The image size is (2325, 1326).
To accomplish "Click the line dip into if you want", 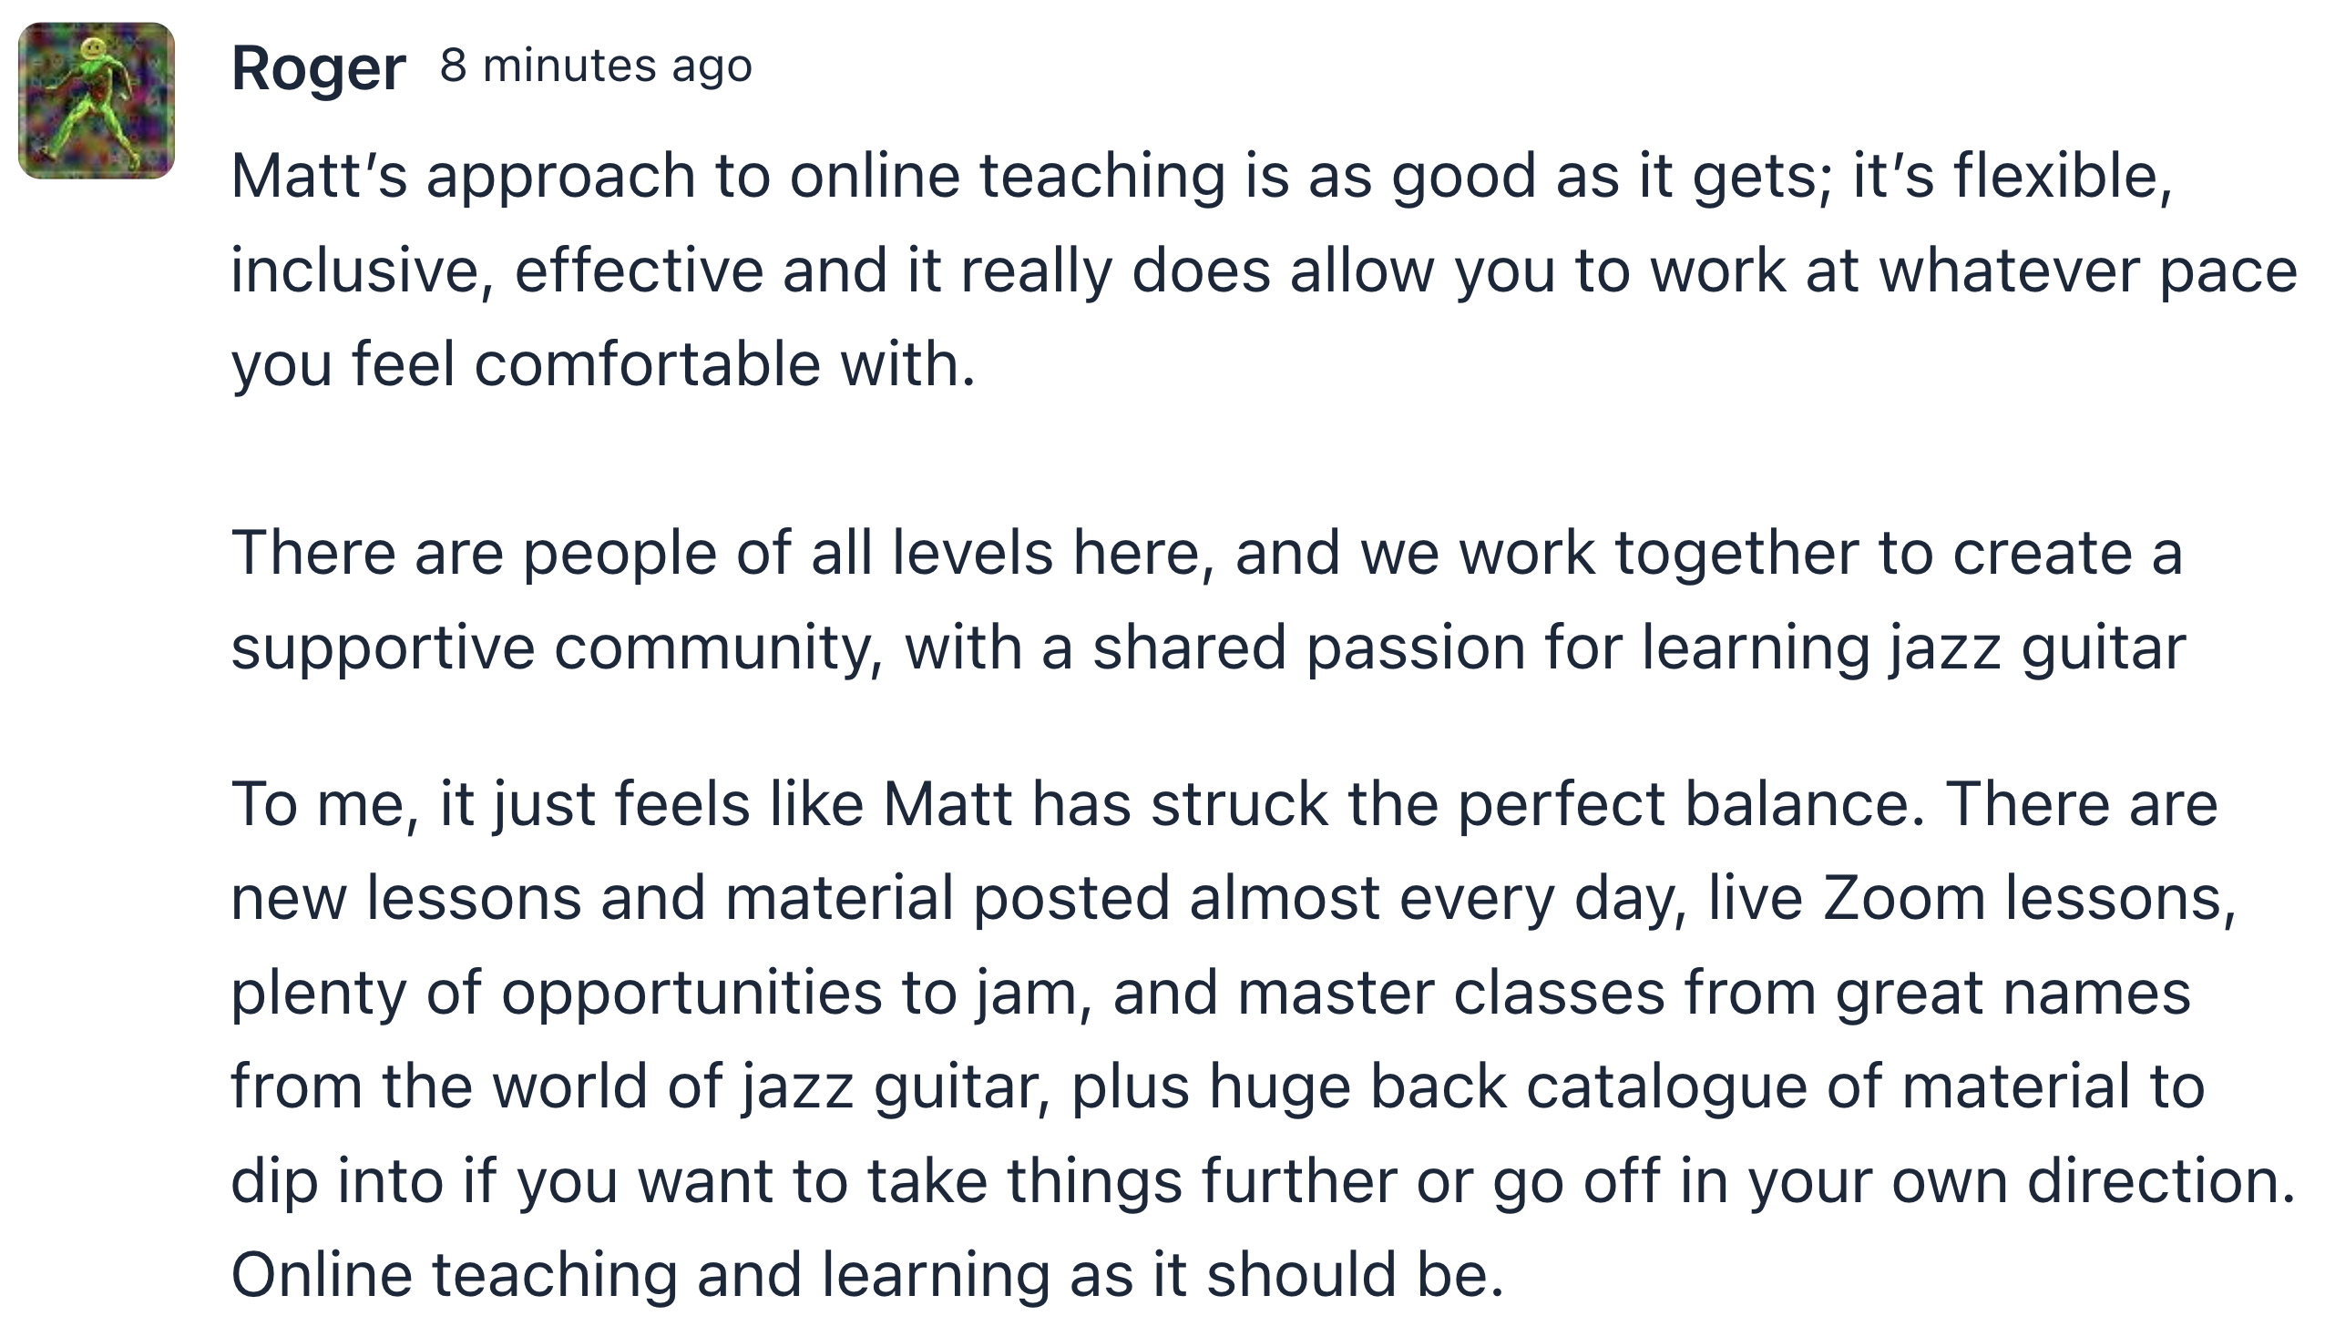I will (x=1263, y=1180).
